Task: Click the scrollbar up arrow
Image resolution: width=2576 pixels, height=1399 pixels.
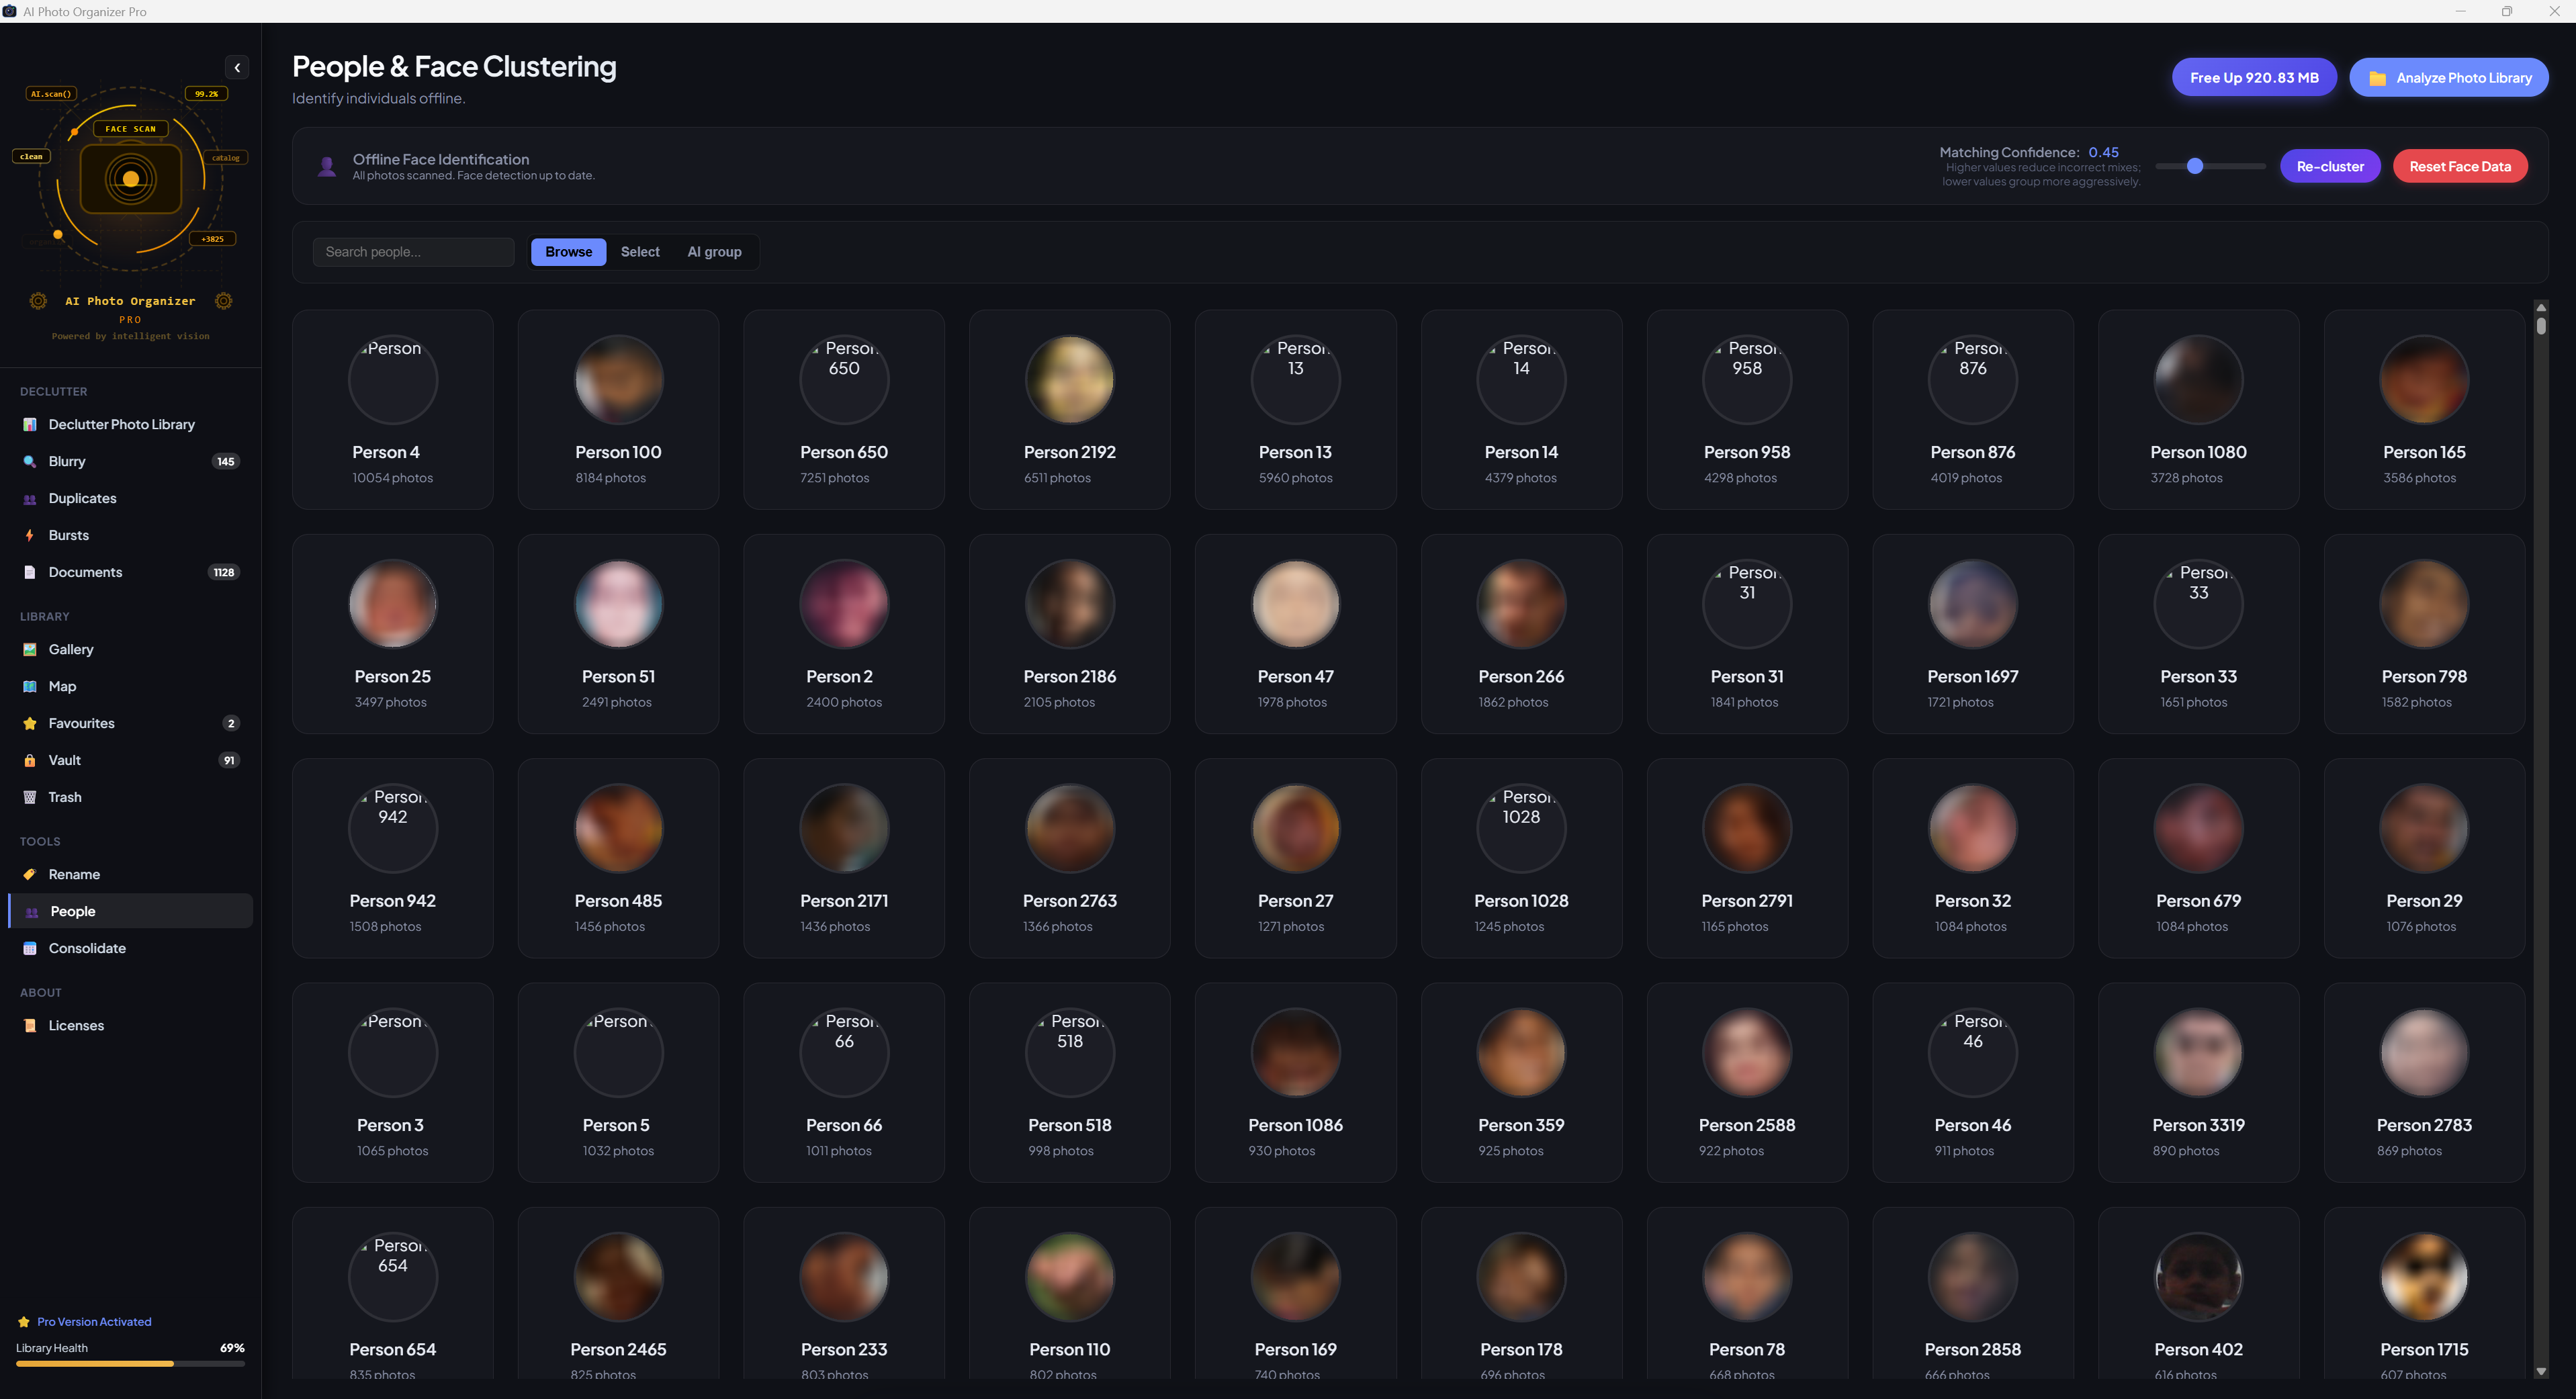Action: point(2540,308)
